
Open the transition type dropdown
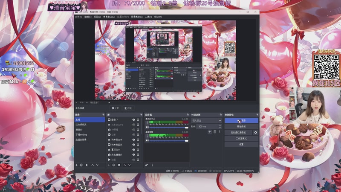pos(206,120)
